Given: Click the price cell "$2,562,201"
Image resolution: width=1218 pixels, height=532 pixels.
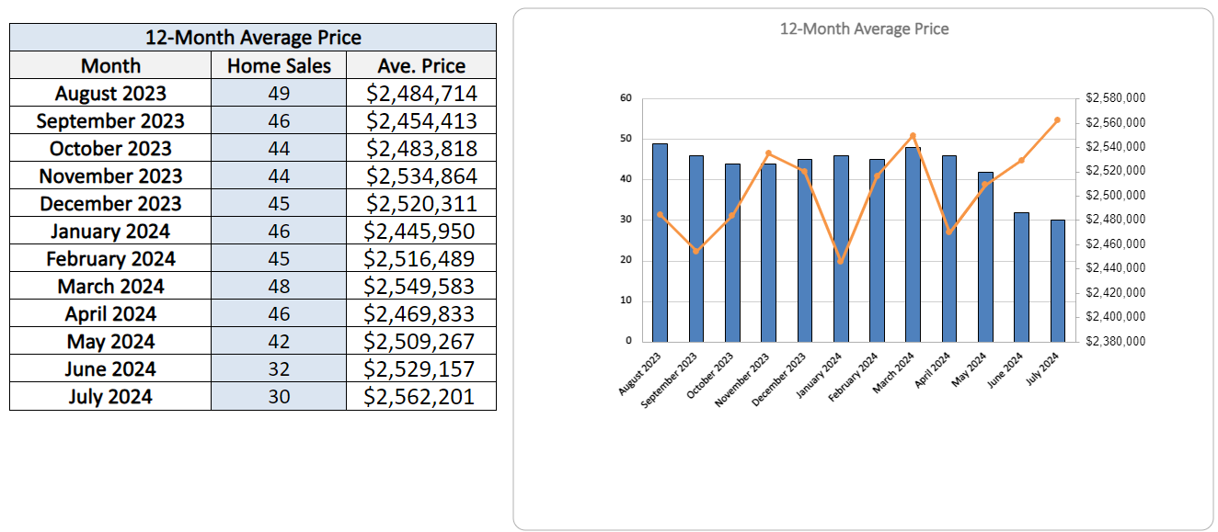Looking at the screenshot, I should [421, 396].
